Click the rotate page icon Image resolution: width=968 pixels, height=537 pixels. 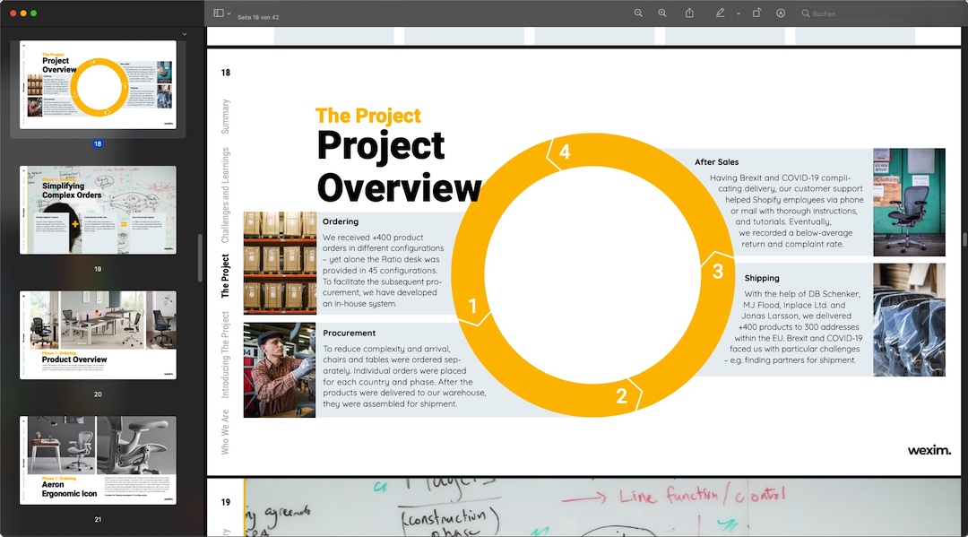pos(756,13)
